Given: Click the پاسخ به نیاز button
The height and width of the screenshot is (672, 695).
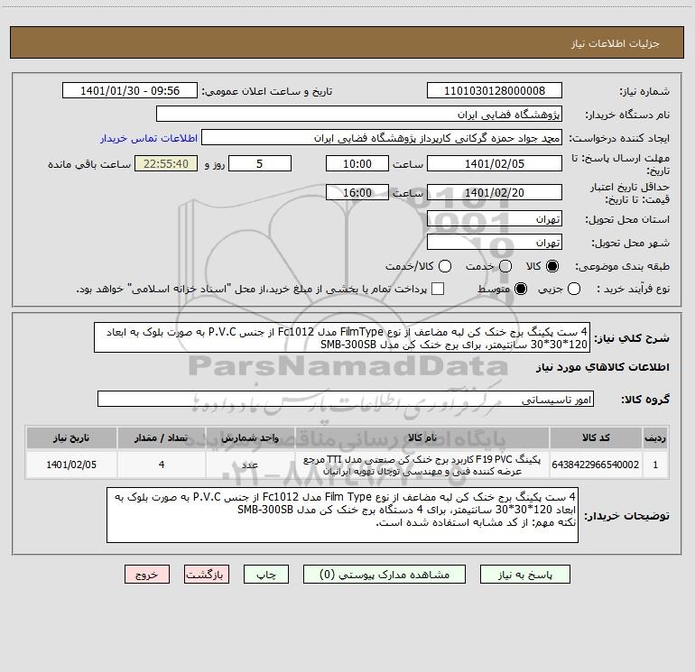Looking at the screenshot, I should point(524,574).
